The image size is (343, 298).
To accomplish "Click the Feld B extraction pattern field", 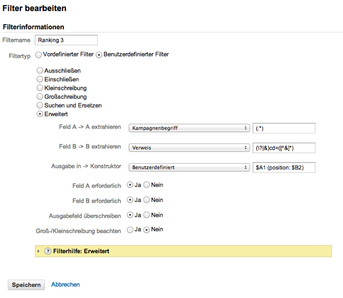I will (284, 148).
